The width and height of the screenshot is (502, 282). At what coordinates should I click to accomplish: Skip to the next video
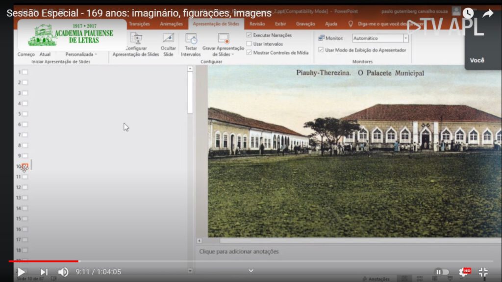[x=44, y=272]
